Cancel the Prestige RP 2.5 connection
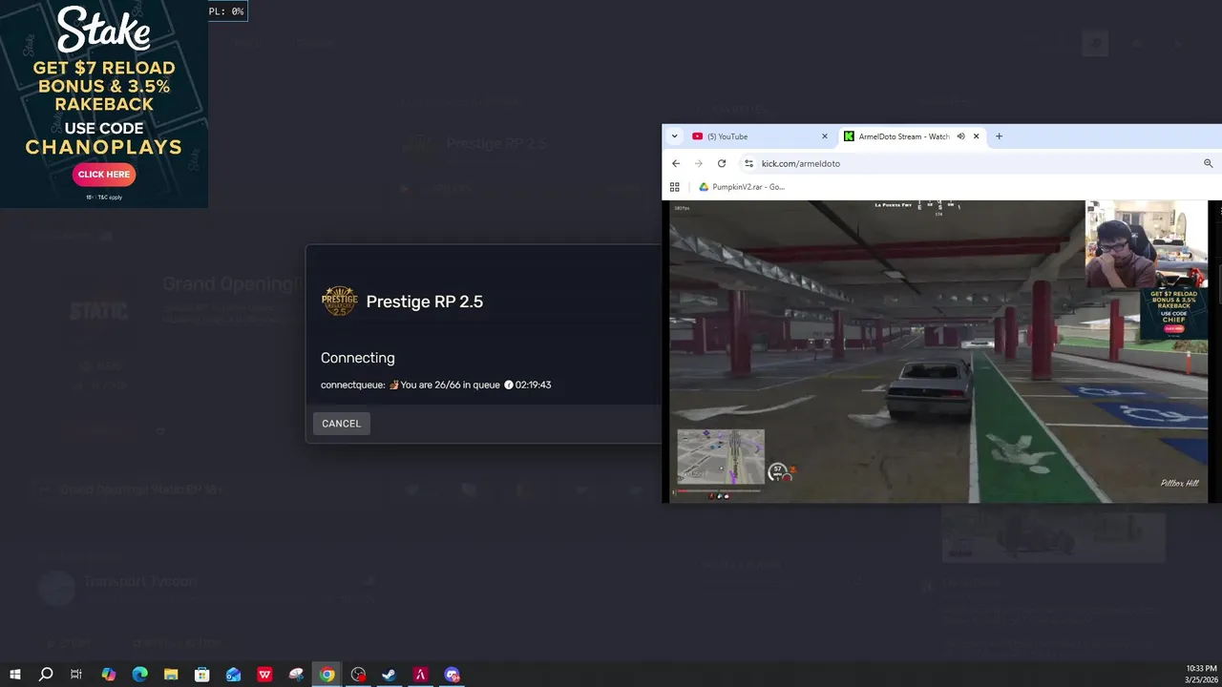This screenshot has width=1222, height=687. click(341, 424)
